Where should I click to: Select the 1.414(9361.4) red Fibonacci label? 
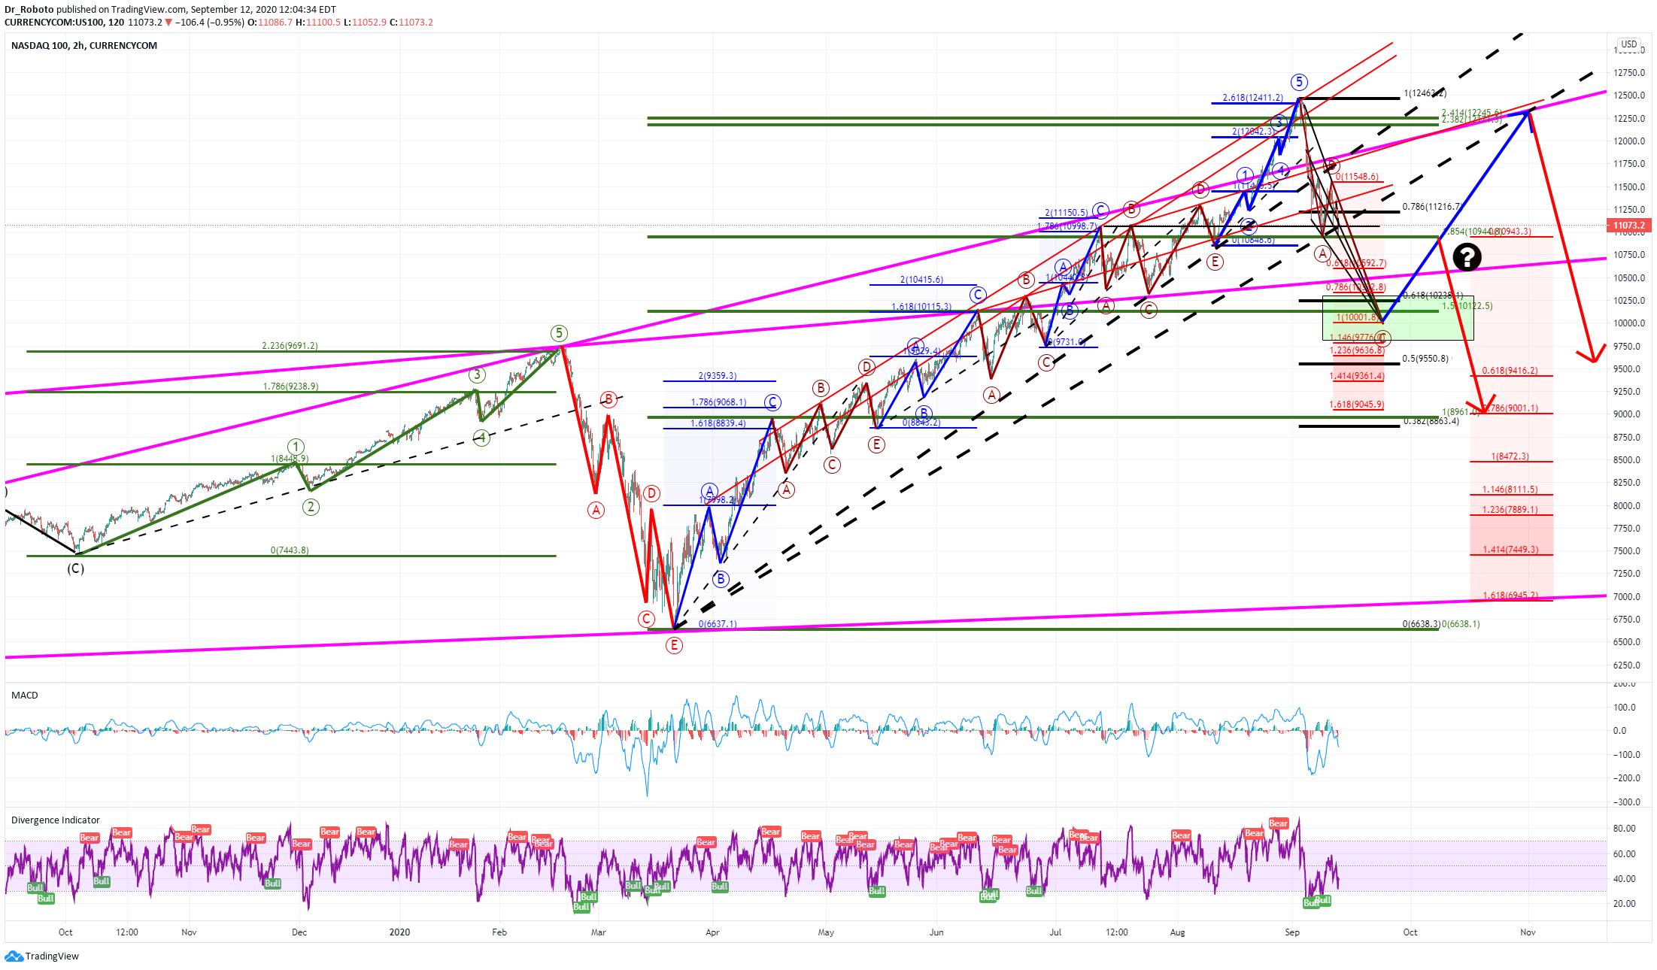pos(1357,376)
